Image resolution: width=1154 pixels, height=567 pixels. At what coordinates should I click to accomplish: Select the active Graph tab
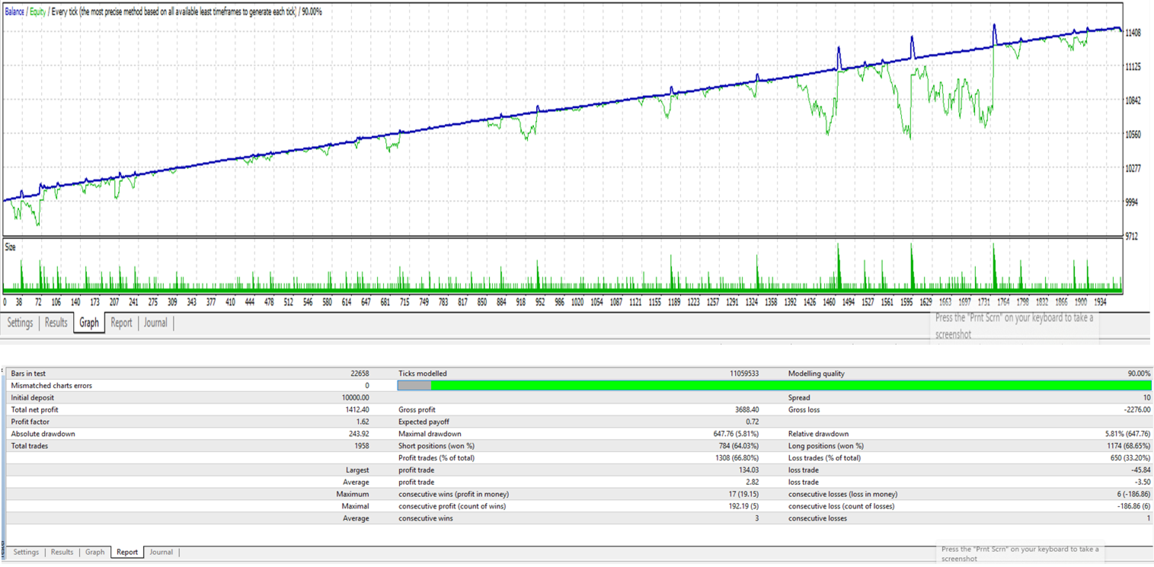tap(89, 323)
